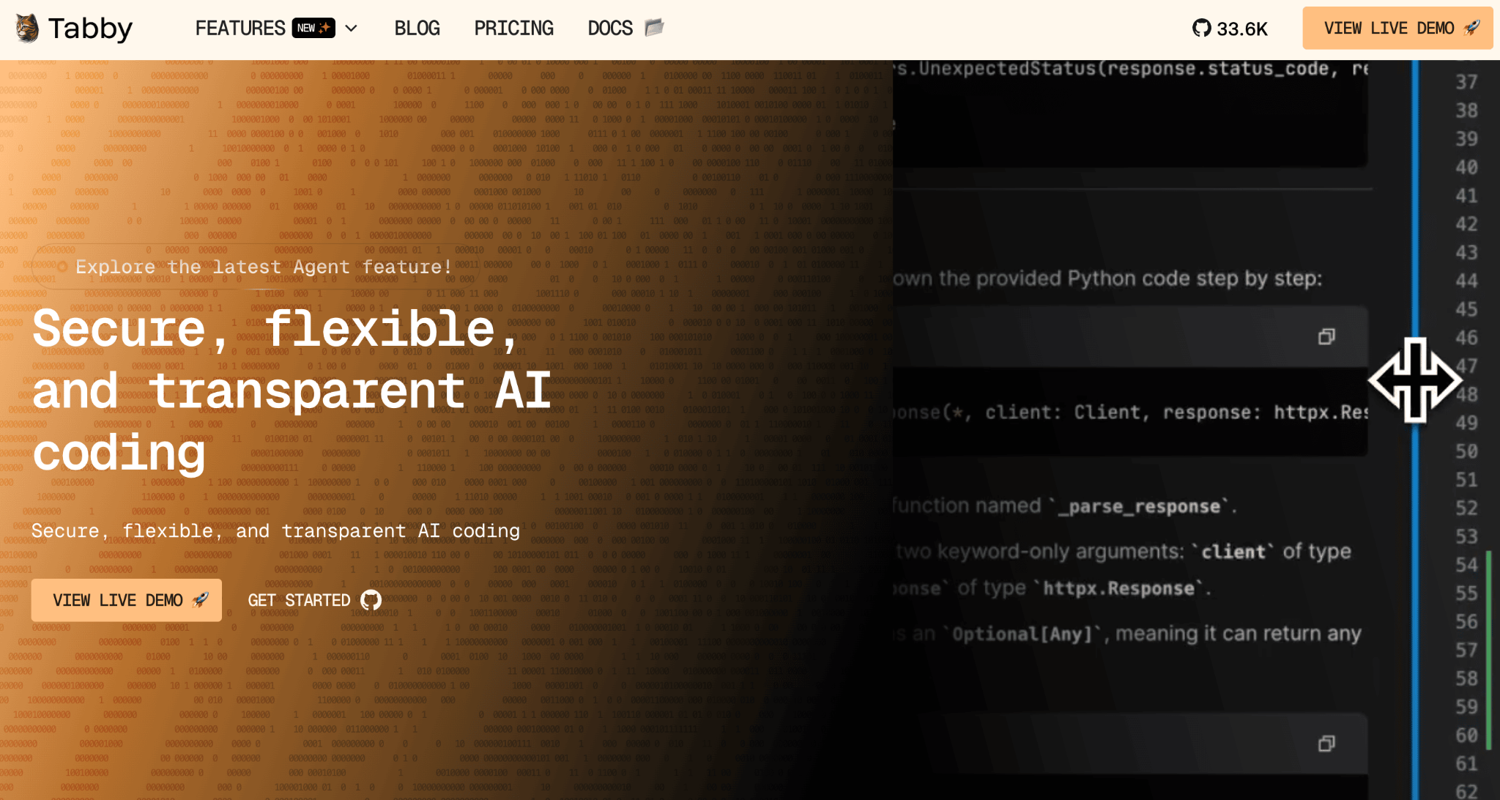Click the `httpx.Response` code text
Image resolution: width=1500 pixels, height=800 pixels.
click(x=1119, y=589)
